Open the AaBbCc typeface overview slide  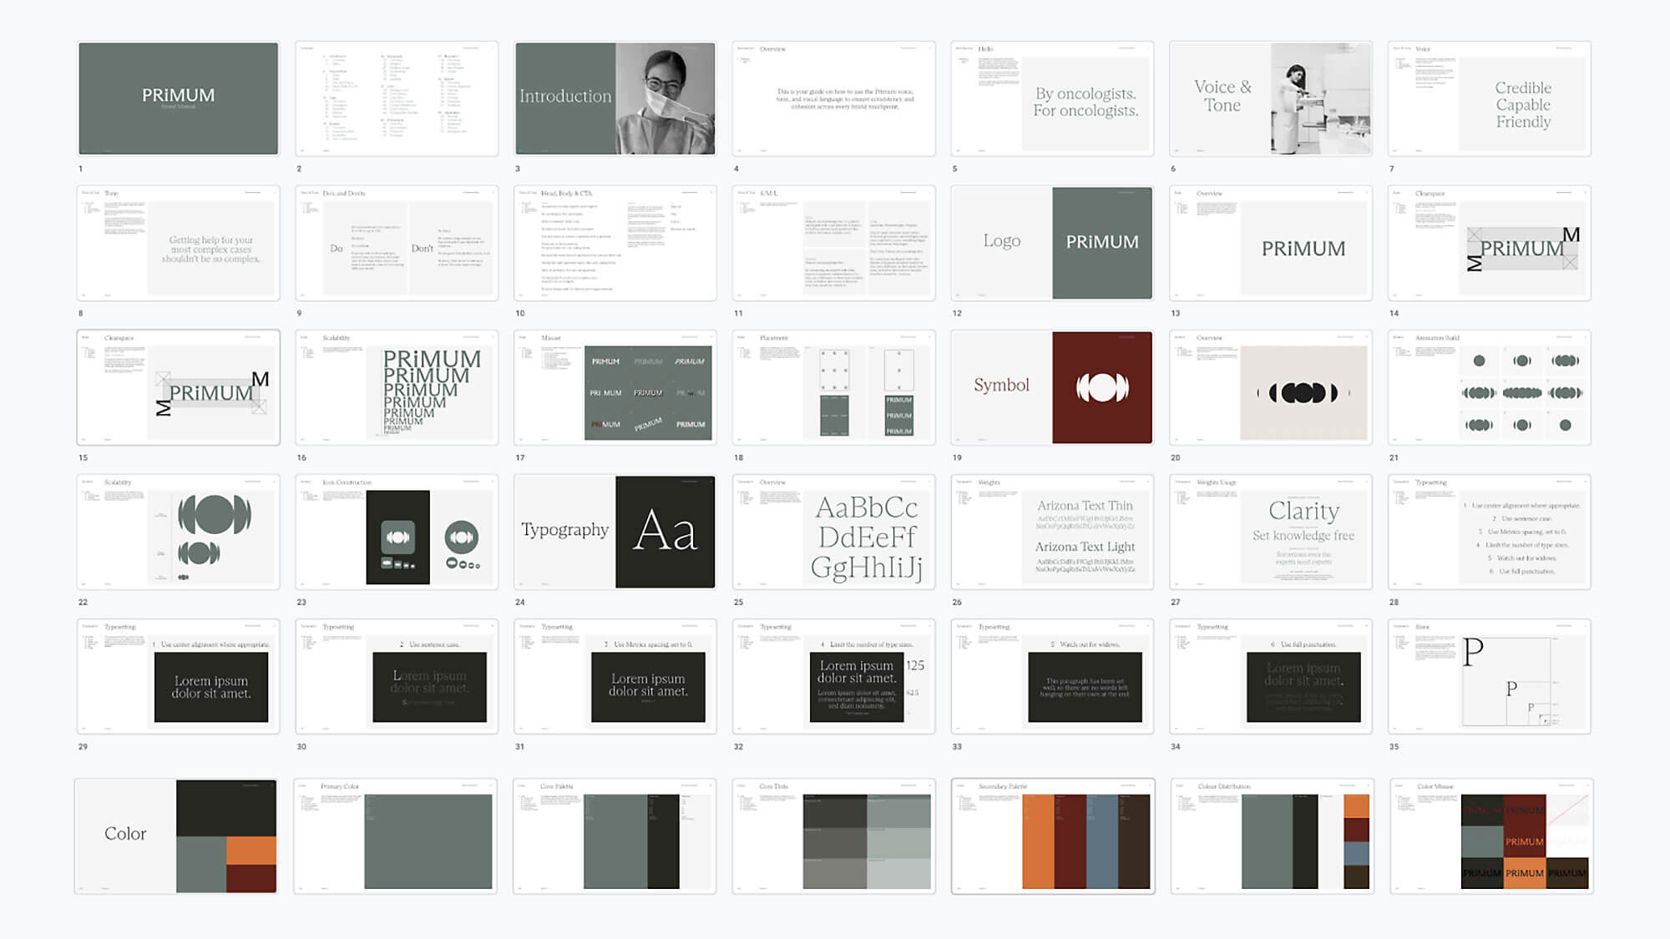(x=833, y=532)
